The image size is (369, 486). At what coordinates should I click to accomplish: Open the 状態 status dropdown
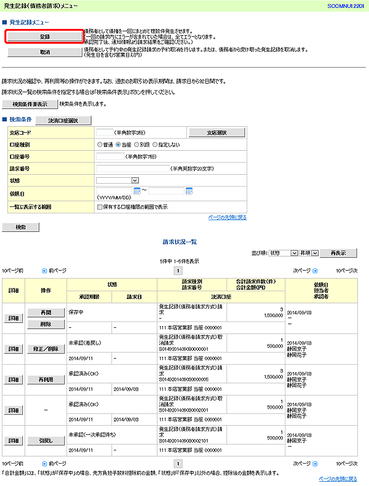click(x=117, y=180)
